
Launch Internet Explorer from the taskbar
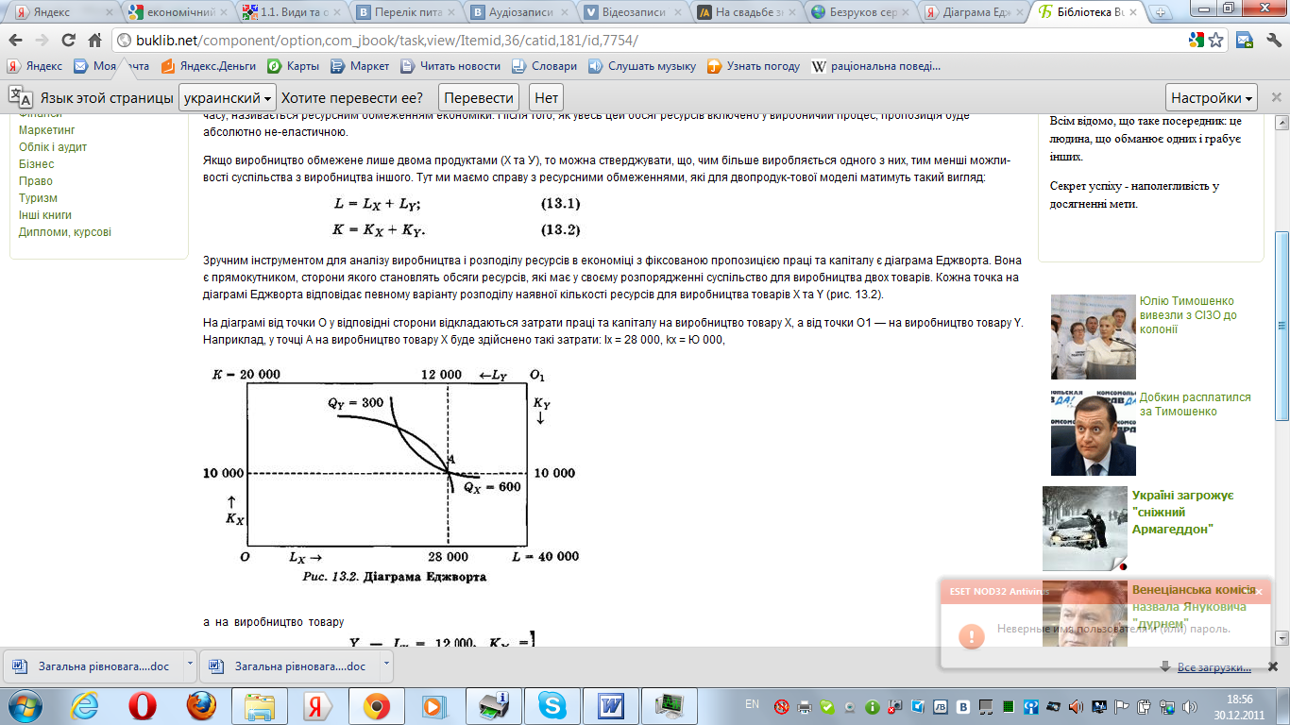pyautogui.click(x=85, y=705)
